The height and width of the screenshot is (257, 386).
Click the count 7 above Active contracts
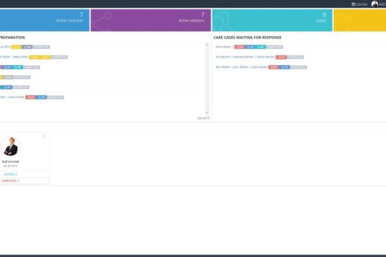click(81, 15)
